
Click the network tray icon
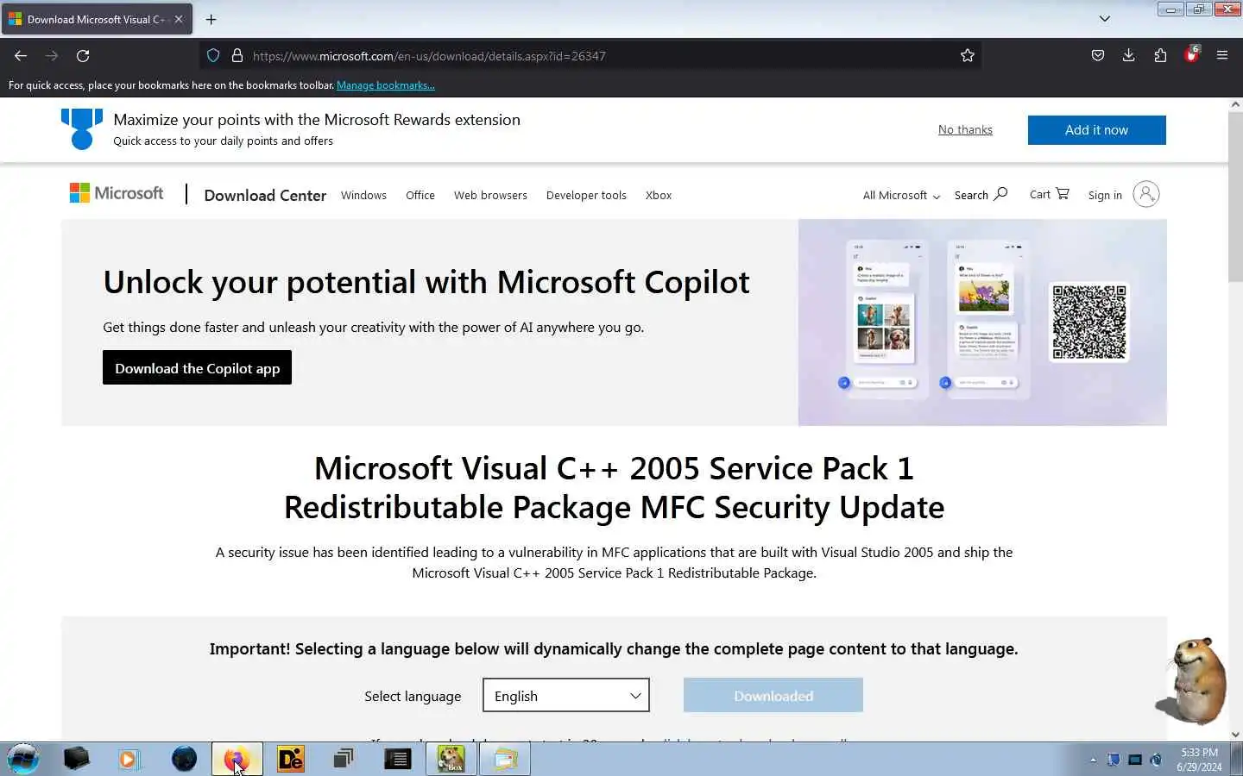(1135, 760)
